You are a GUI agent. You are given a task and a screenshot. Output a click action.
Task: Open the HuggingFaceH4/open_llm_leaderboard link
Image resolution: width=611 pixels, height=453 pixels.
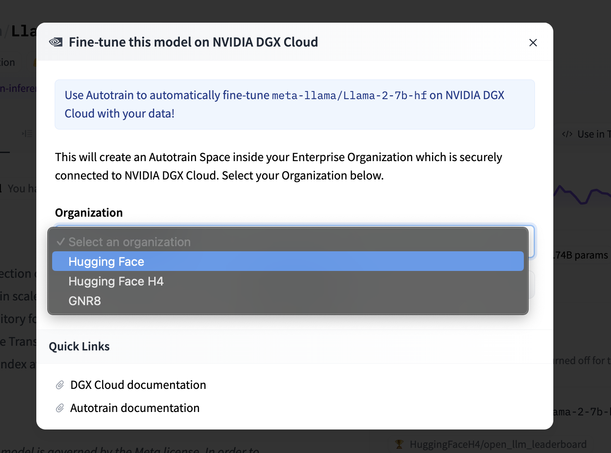498,444
